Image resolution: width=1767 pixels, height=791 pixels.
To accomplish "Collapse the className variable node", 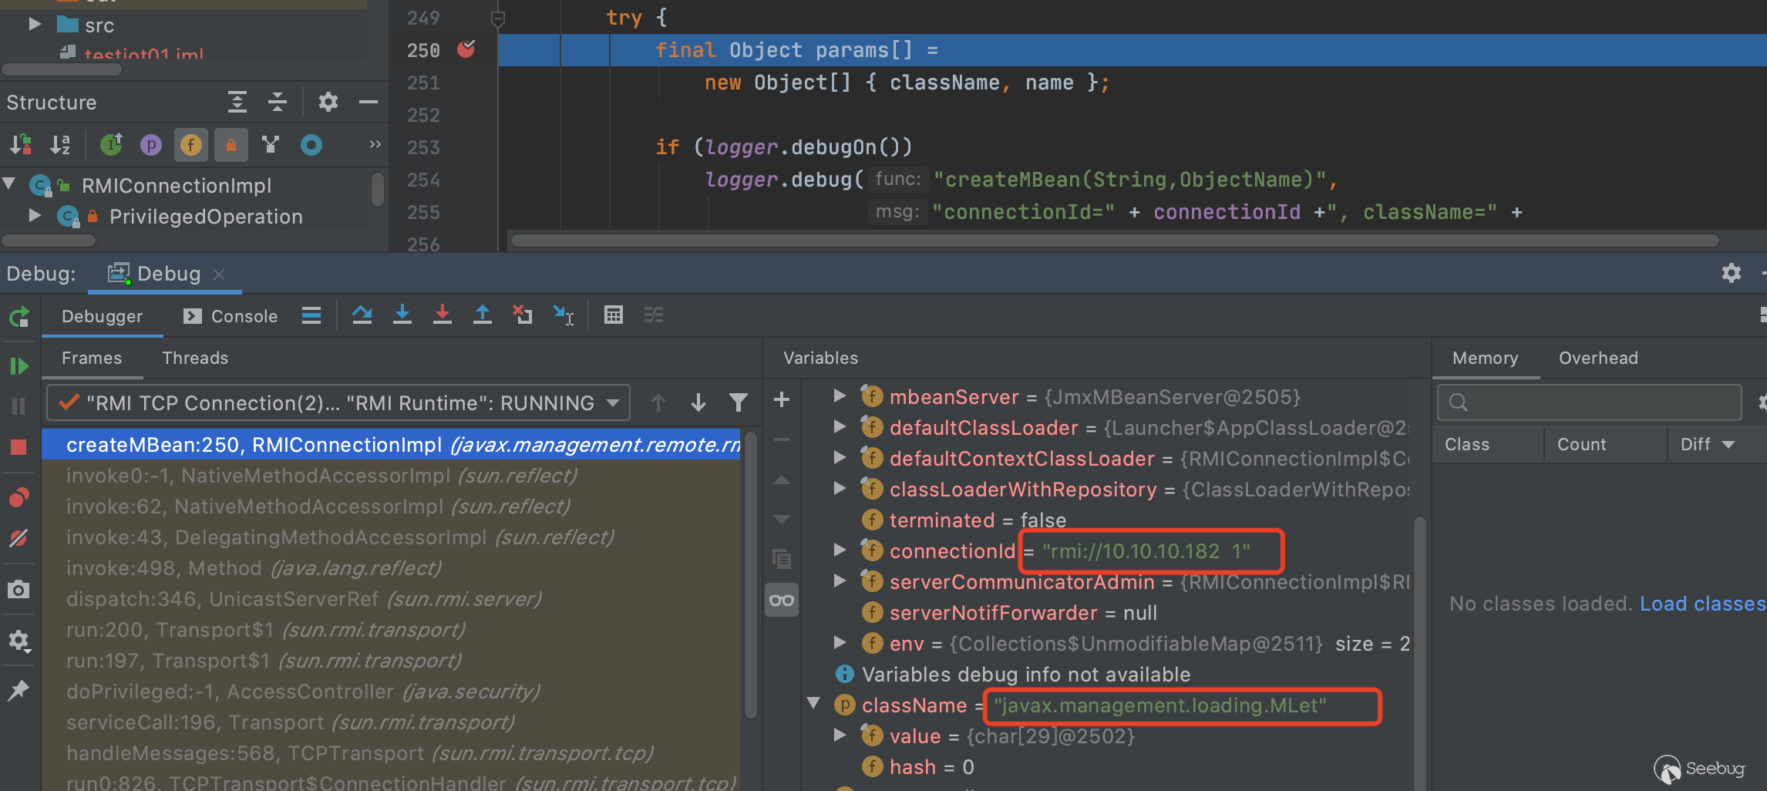I will (x=813, y=704).
